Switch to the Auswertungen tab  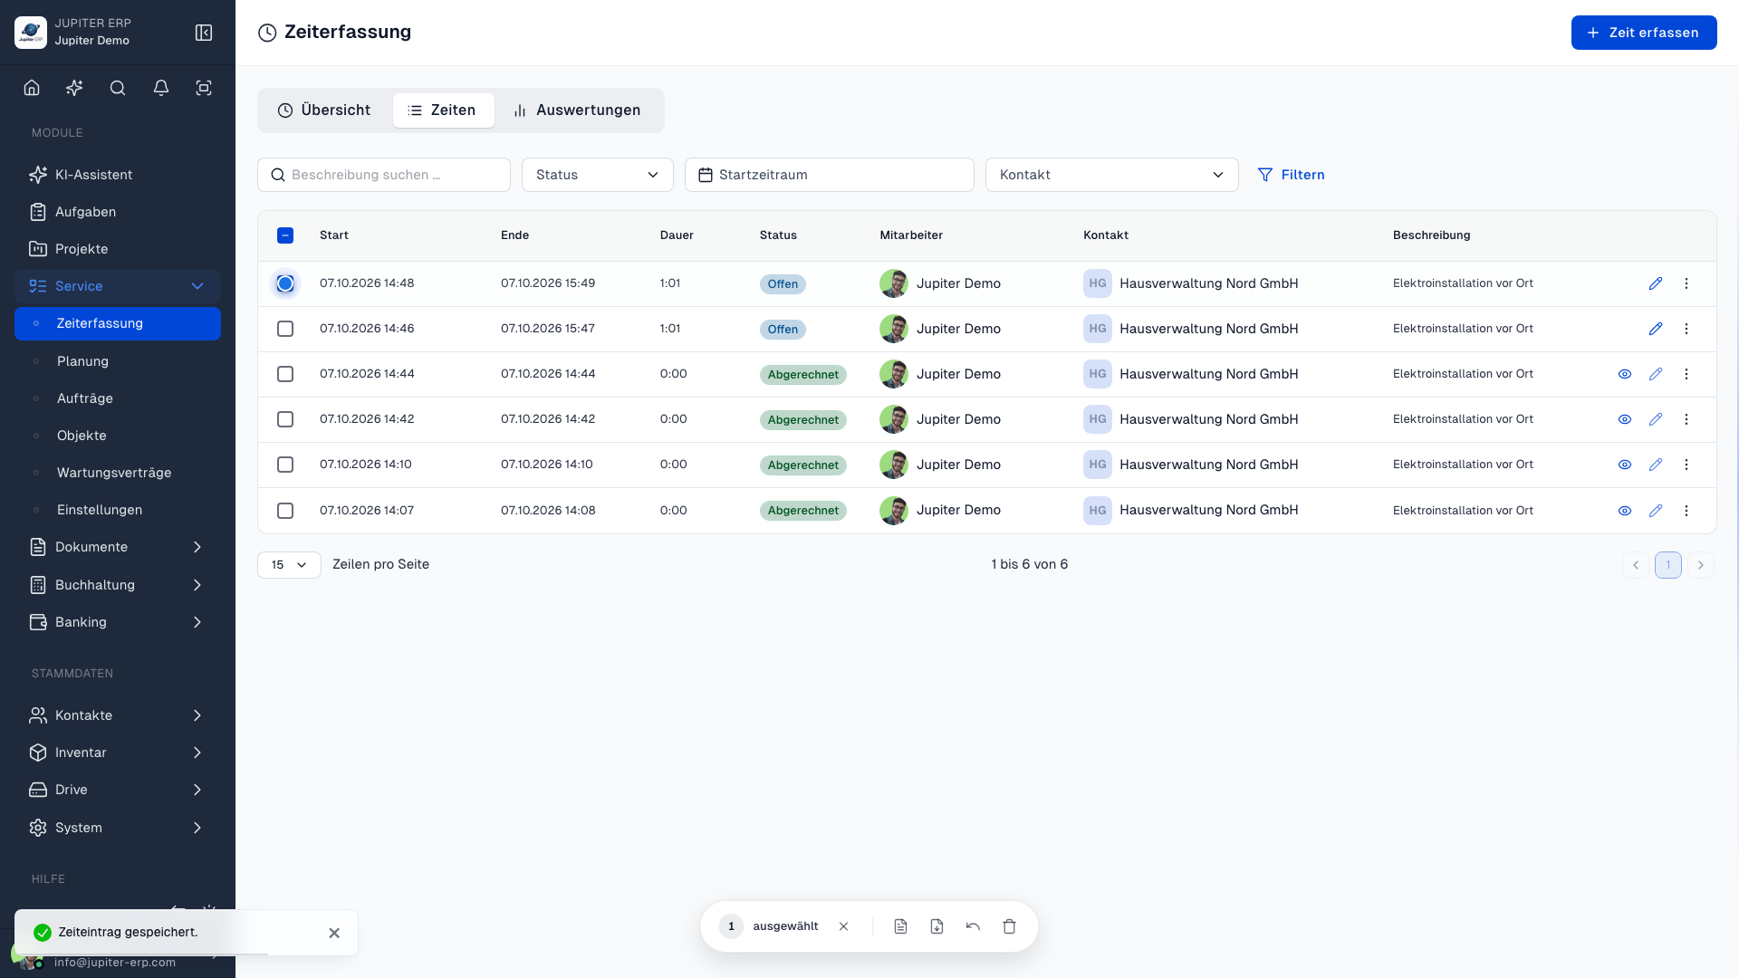577,110
